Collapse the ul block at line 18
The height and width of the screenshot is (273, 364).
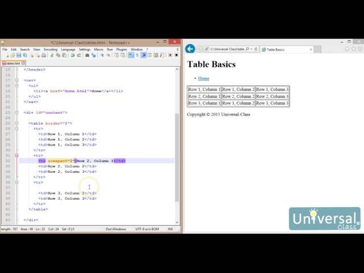(x=16, y=86)
